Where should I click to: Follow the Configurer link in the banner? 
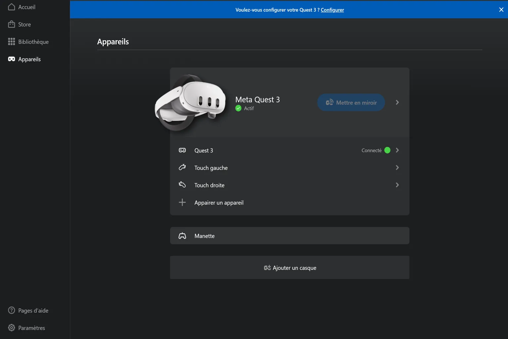[332, 10]
